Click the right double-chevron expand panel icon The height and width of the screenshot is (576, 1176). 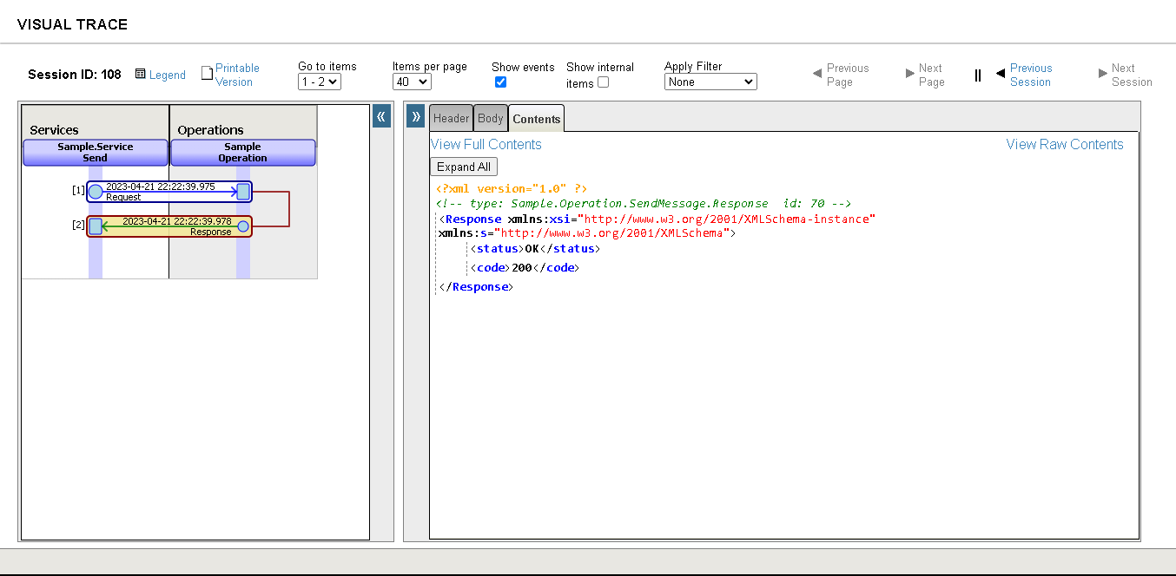pyautogui.click(x=415, y=116)
